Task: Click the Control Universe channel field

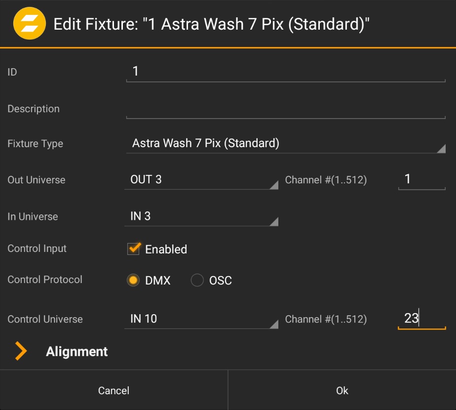Action: [421, 319]
